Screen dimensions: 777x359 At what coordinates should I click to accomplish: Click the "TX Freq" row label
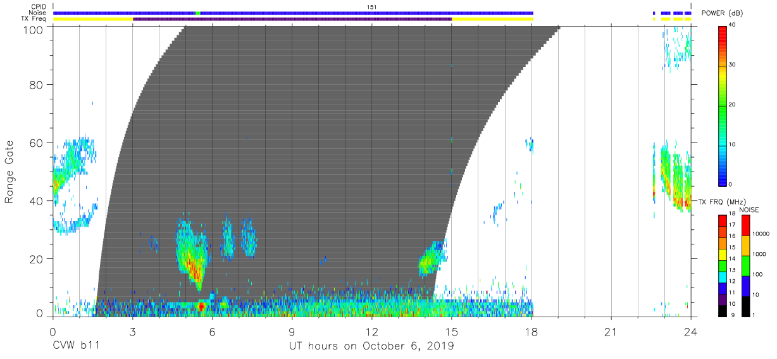tap(35, 19)
